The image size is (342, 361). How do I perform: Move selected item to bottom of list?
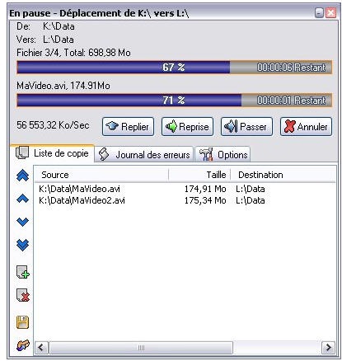22,245
